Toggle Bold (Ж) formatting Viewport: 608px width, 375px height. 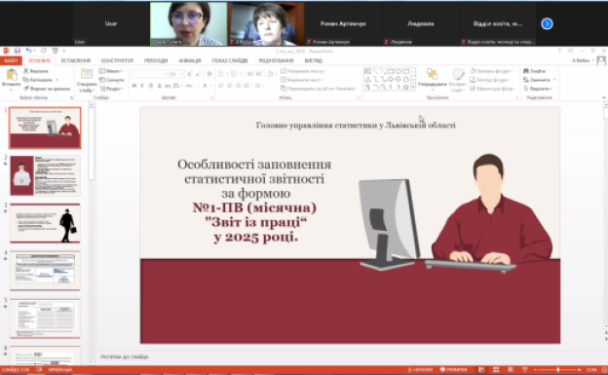[x=134, y=86]
